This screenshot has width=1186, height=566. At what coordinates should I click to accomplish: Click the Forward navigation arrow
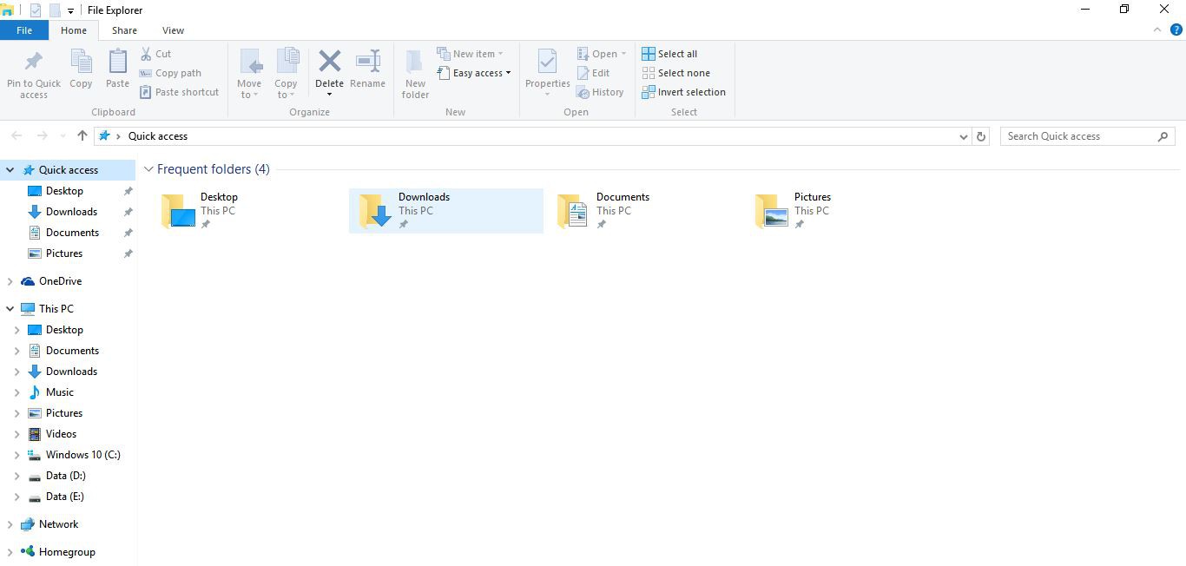click(x=41, y=135)
